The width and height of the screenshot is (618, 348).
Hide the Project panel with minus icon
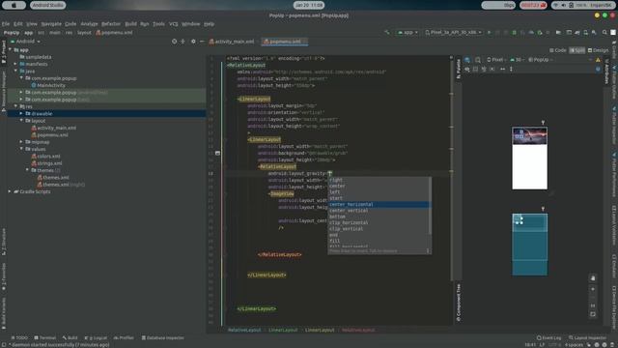tap(202, 41)
